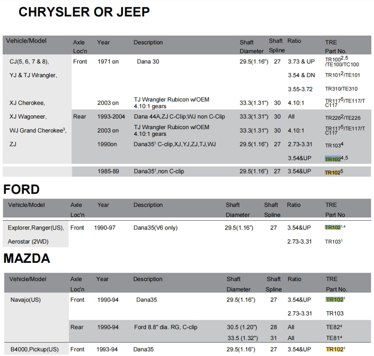Click the "Navajo(US)" vehicle cell
374x356 pixels.
click(25, 300)
